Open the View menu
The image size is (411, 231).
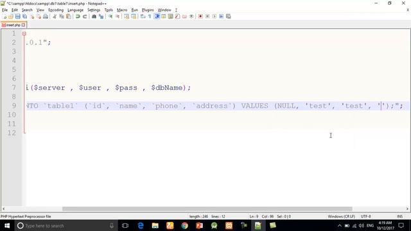[x=40, y=10]
